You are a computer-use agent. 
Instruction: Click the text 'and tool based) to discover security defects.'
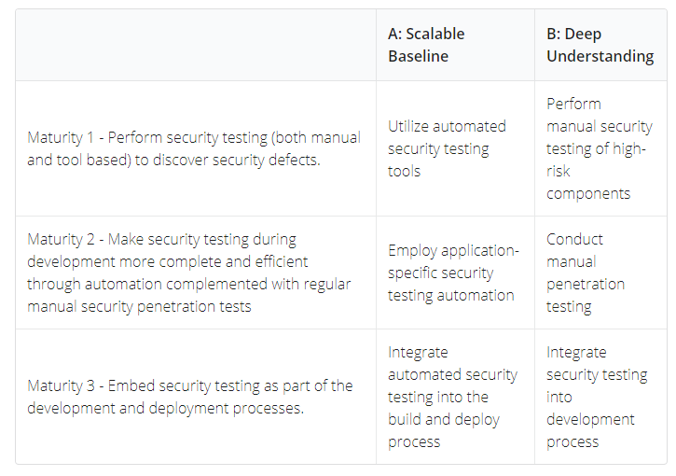click(173, 161)
